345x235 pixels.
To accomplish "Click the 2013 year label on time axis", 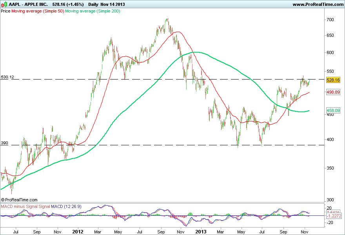I will pos(201,232).
